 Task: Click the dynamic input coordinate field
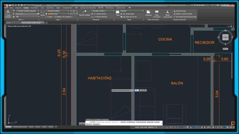(x=136, y=90)
